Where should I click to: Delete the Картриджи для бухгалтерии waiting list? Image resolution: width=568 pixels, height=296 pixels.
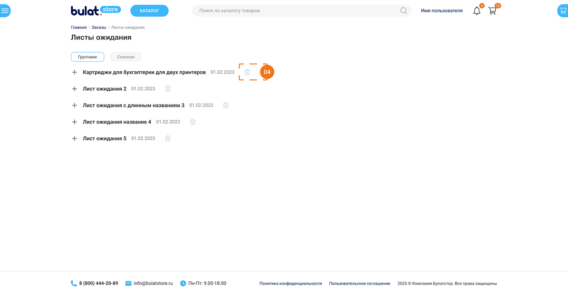247,72
